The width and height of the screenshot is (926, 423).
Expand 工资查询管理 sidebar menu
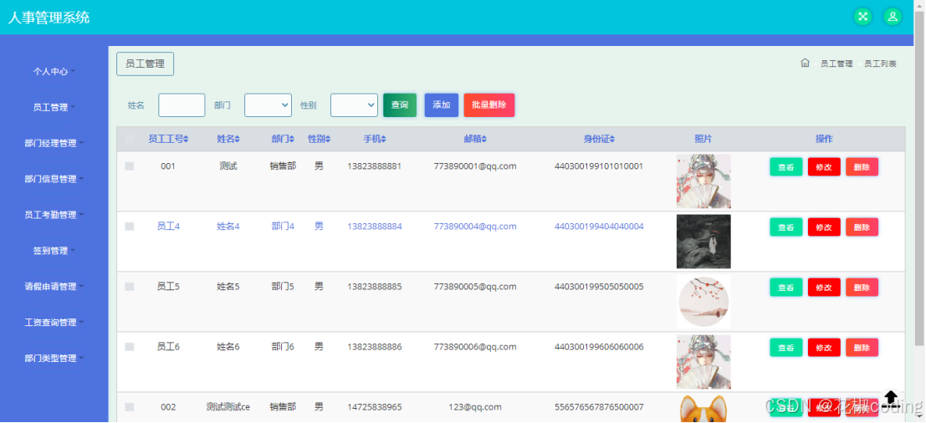coord(54,322)
